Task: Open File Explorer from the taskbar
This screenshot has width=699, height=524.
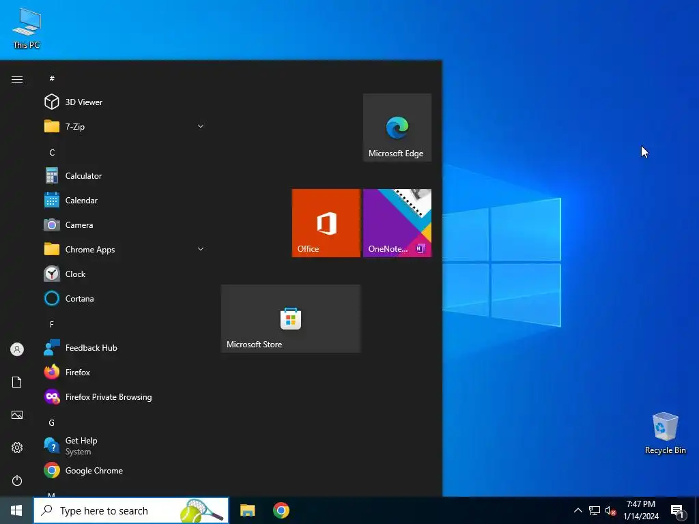Action: [x=247, y=510]
